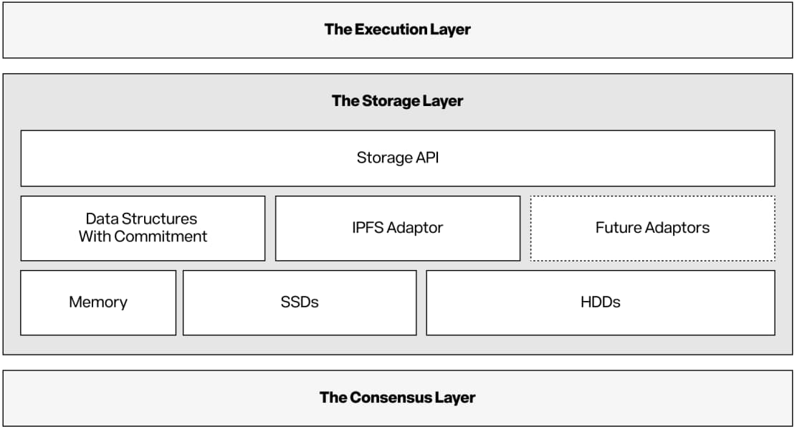The width and height of the screenshot is (797, 427).
Task: Click the Memory block
Action: [x=98, y=302]
